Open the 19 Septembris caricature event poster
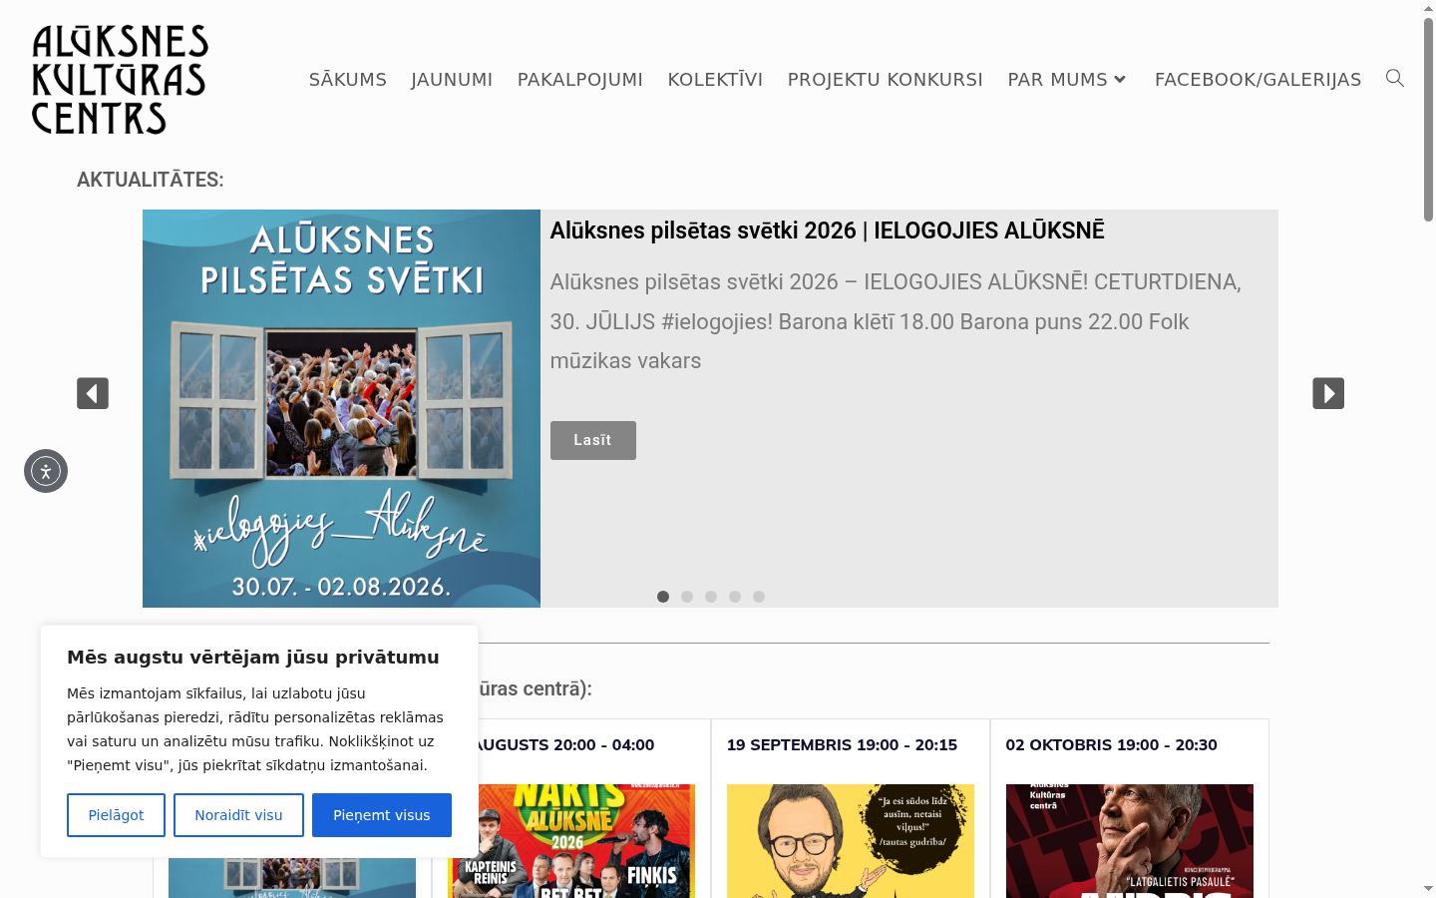This screenshot has width=1436, height=898. pyautogui.click(x=851, y=841)
